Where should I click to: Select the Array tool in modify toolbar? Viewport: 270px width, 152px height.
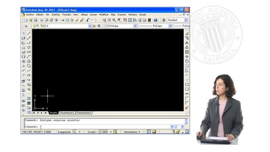click(x=187, y=52)
